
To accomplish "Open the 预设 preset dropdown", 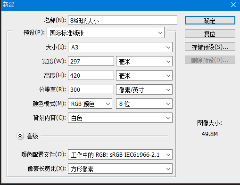I will [x=106, y=33].
